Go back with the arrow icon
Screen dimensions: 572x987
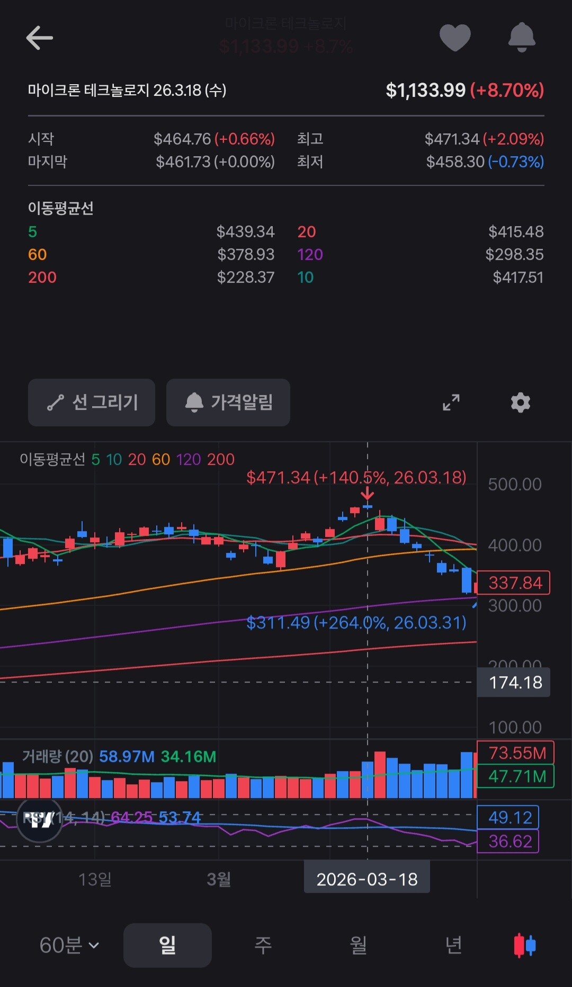(x=40, y=38)
